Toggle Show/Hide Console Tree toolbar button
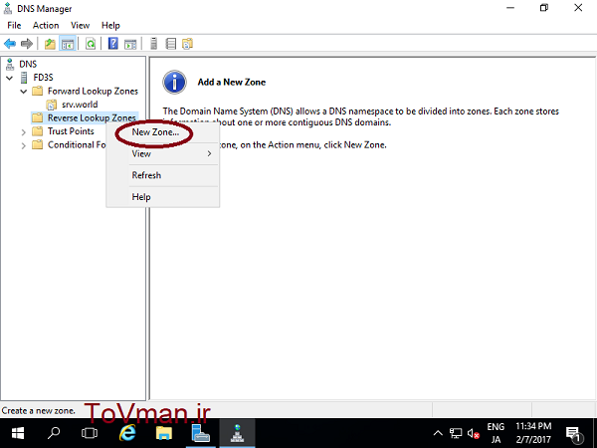This screenshot has height=448, width=597. click(x=68, y=44)
